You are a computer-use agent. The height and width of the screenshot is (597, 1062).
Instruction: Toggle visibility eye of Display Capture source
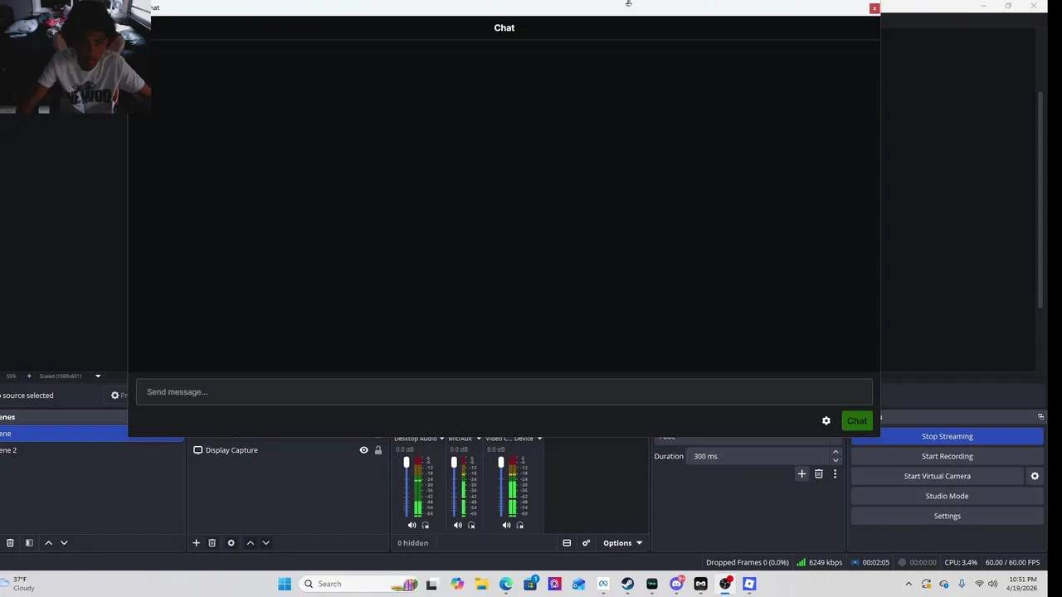pos(363,450)
